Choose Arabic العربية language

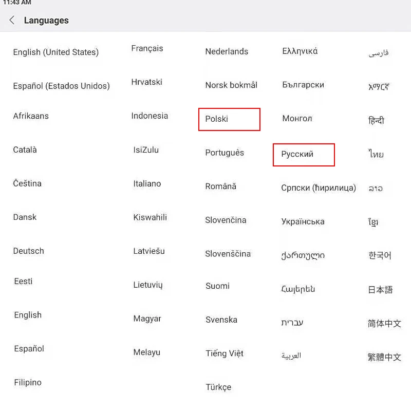point(291,356)
